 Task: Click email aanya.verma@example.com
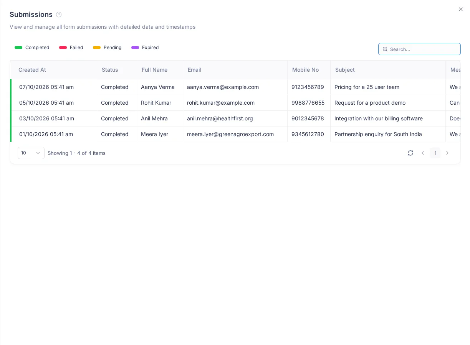pyautogui.click(x=223, y=87)
